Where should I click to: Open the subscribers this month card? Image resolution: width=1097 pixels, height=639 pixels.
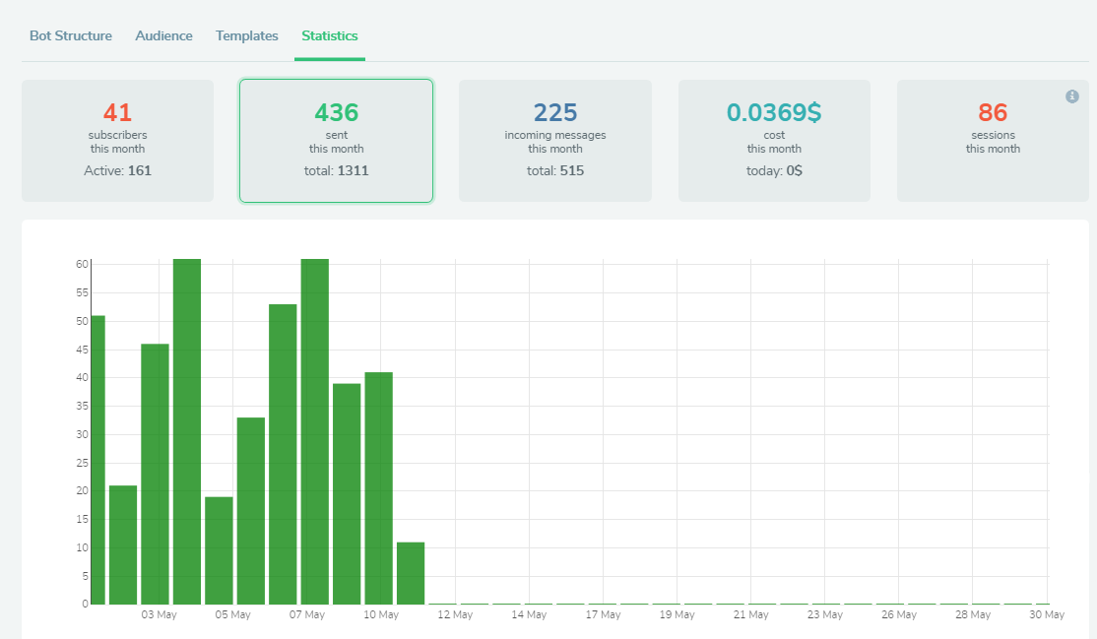coord(117,140)
